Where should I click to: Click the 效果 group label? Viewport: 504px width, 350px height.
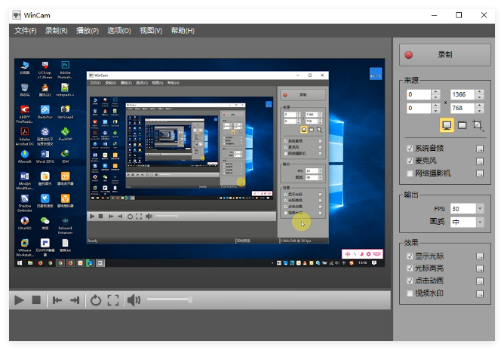411,243
